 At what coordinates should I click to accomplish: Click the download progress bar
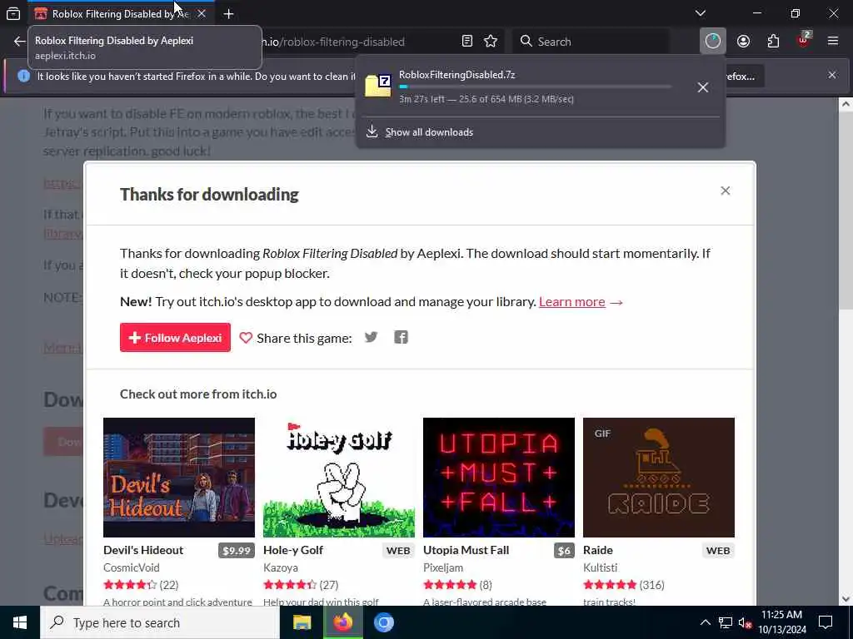pyautogui.click(x=536, y=87)
